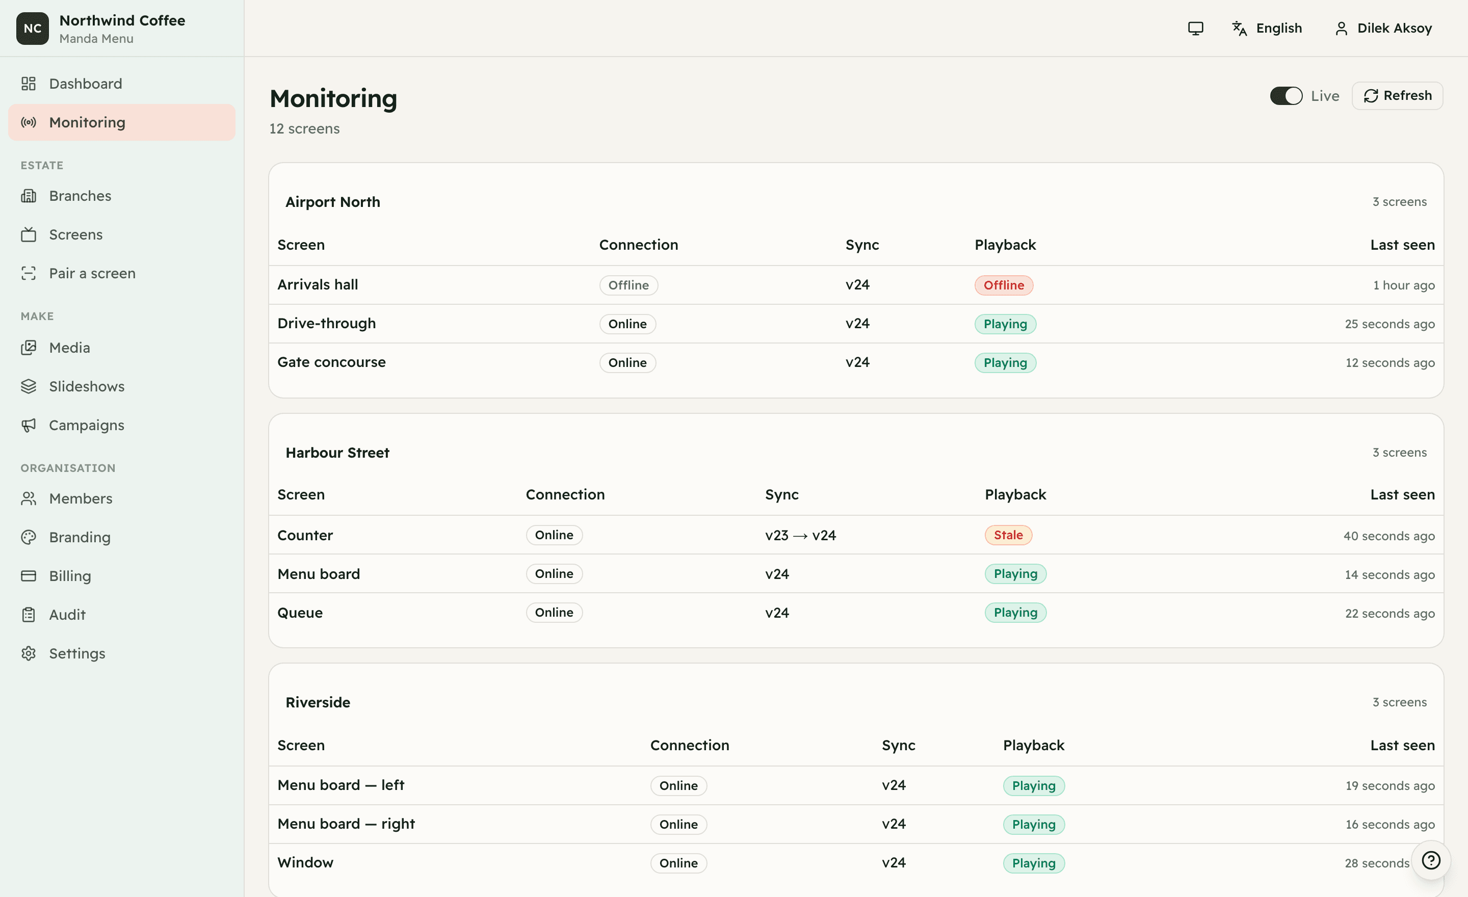Select the Drive-through screen row
Image resolution: width=1468 pixels, height=897 pixels.
coord(855,324)
